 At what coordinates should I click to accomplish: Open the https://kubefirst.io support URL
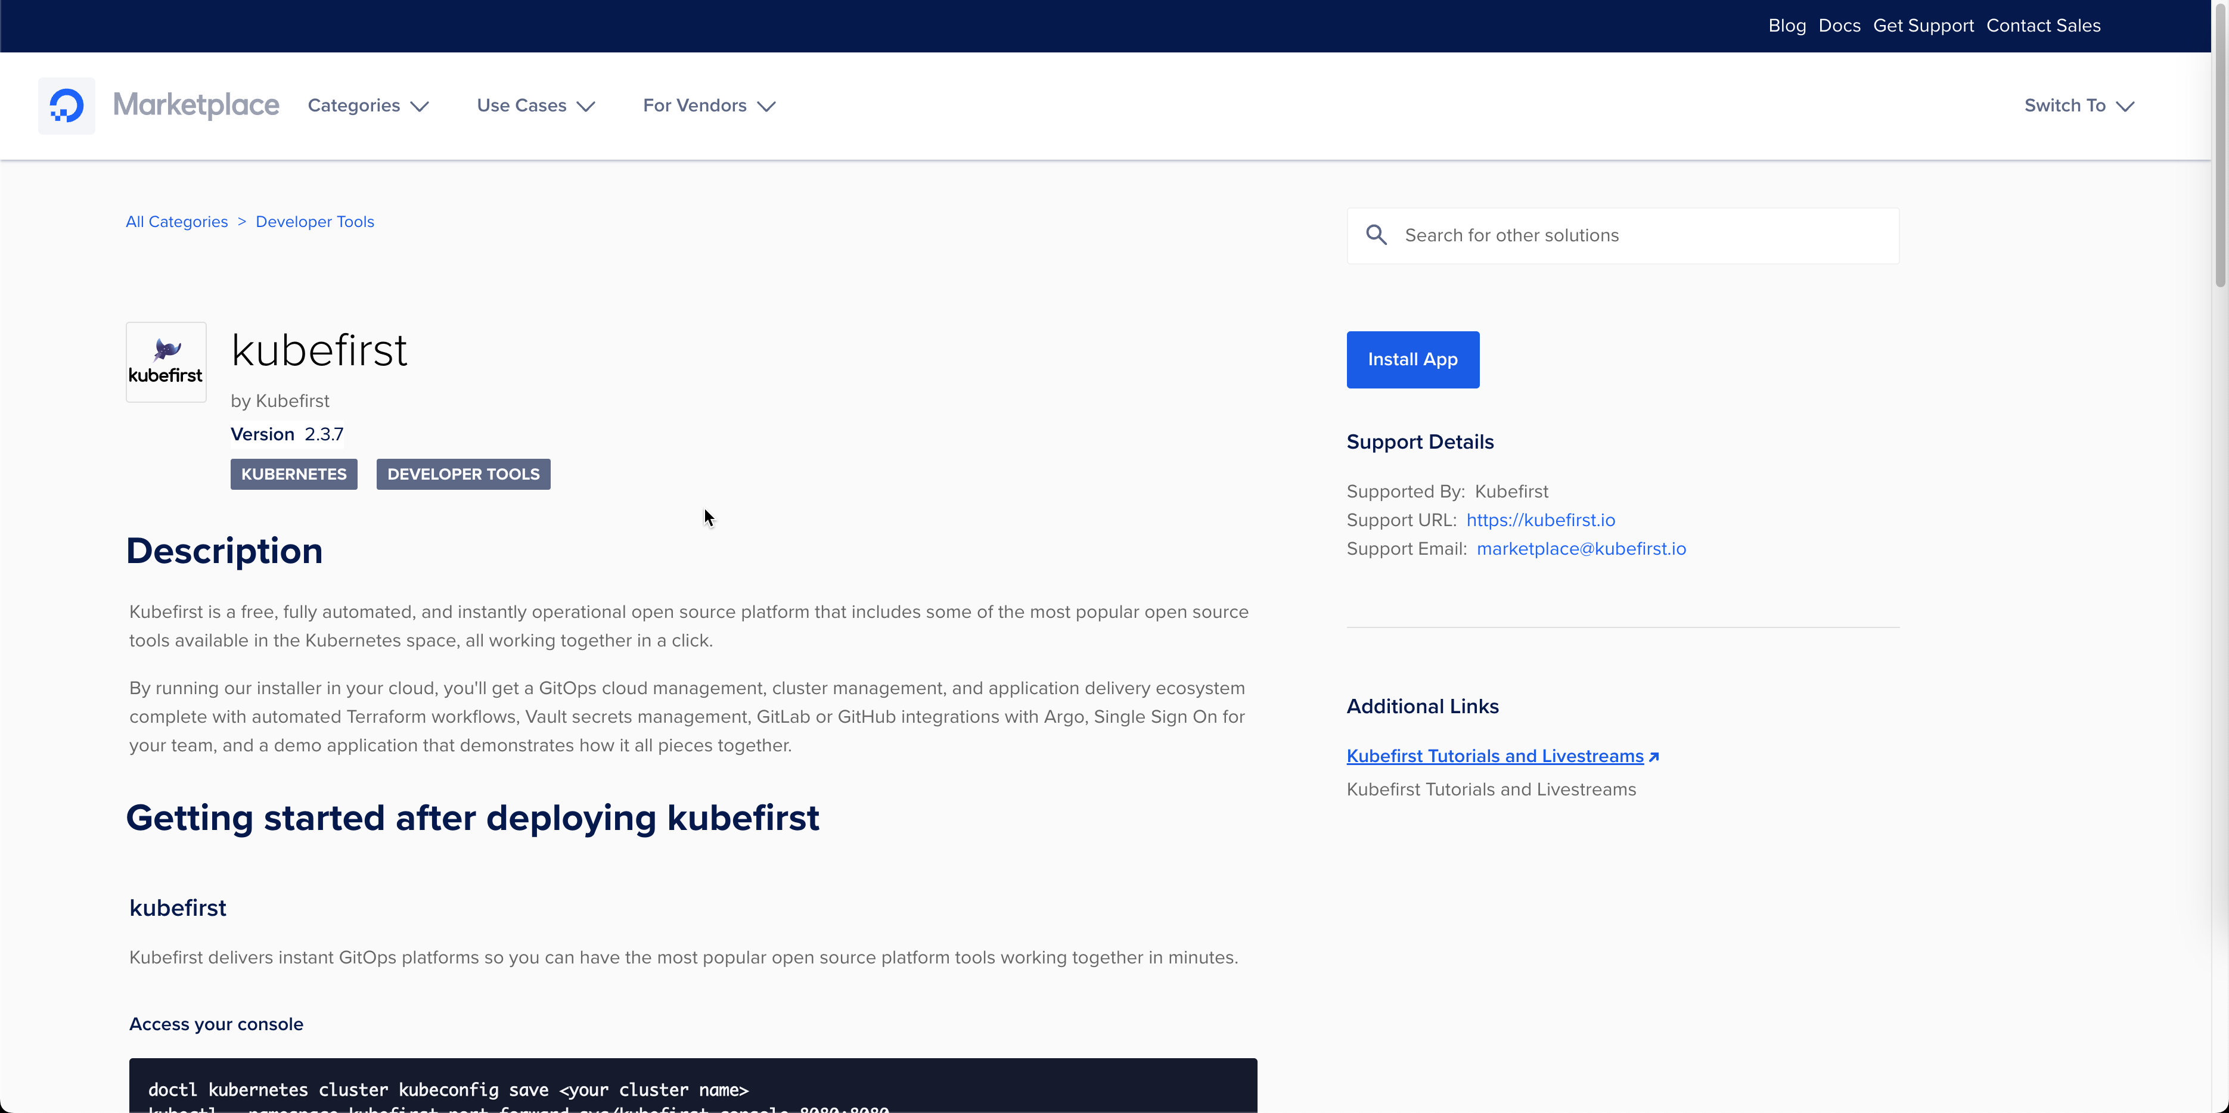point(1540,520)
